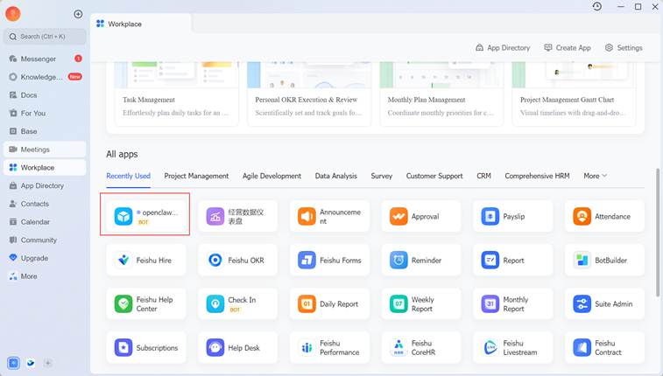The height and width of the screenshot is (376, 663).
Task: Open Calendar in the sidebar
Action: point(45,222)
